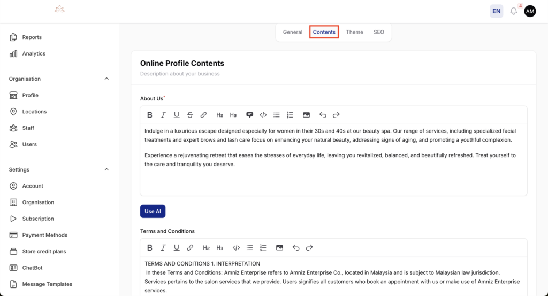The image size is (548, 296).
Task: Open the notifications bell
Action: point(514,11)
